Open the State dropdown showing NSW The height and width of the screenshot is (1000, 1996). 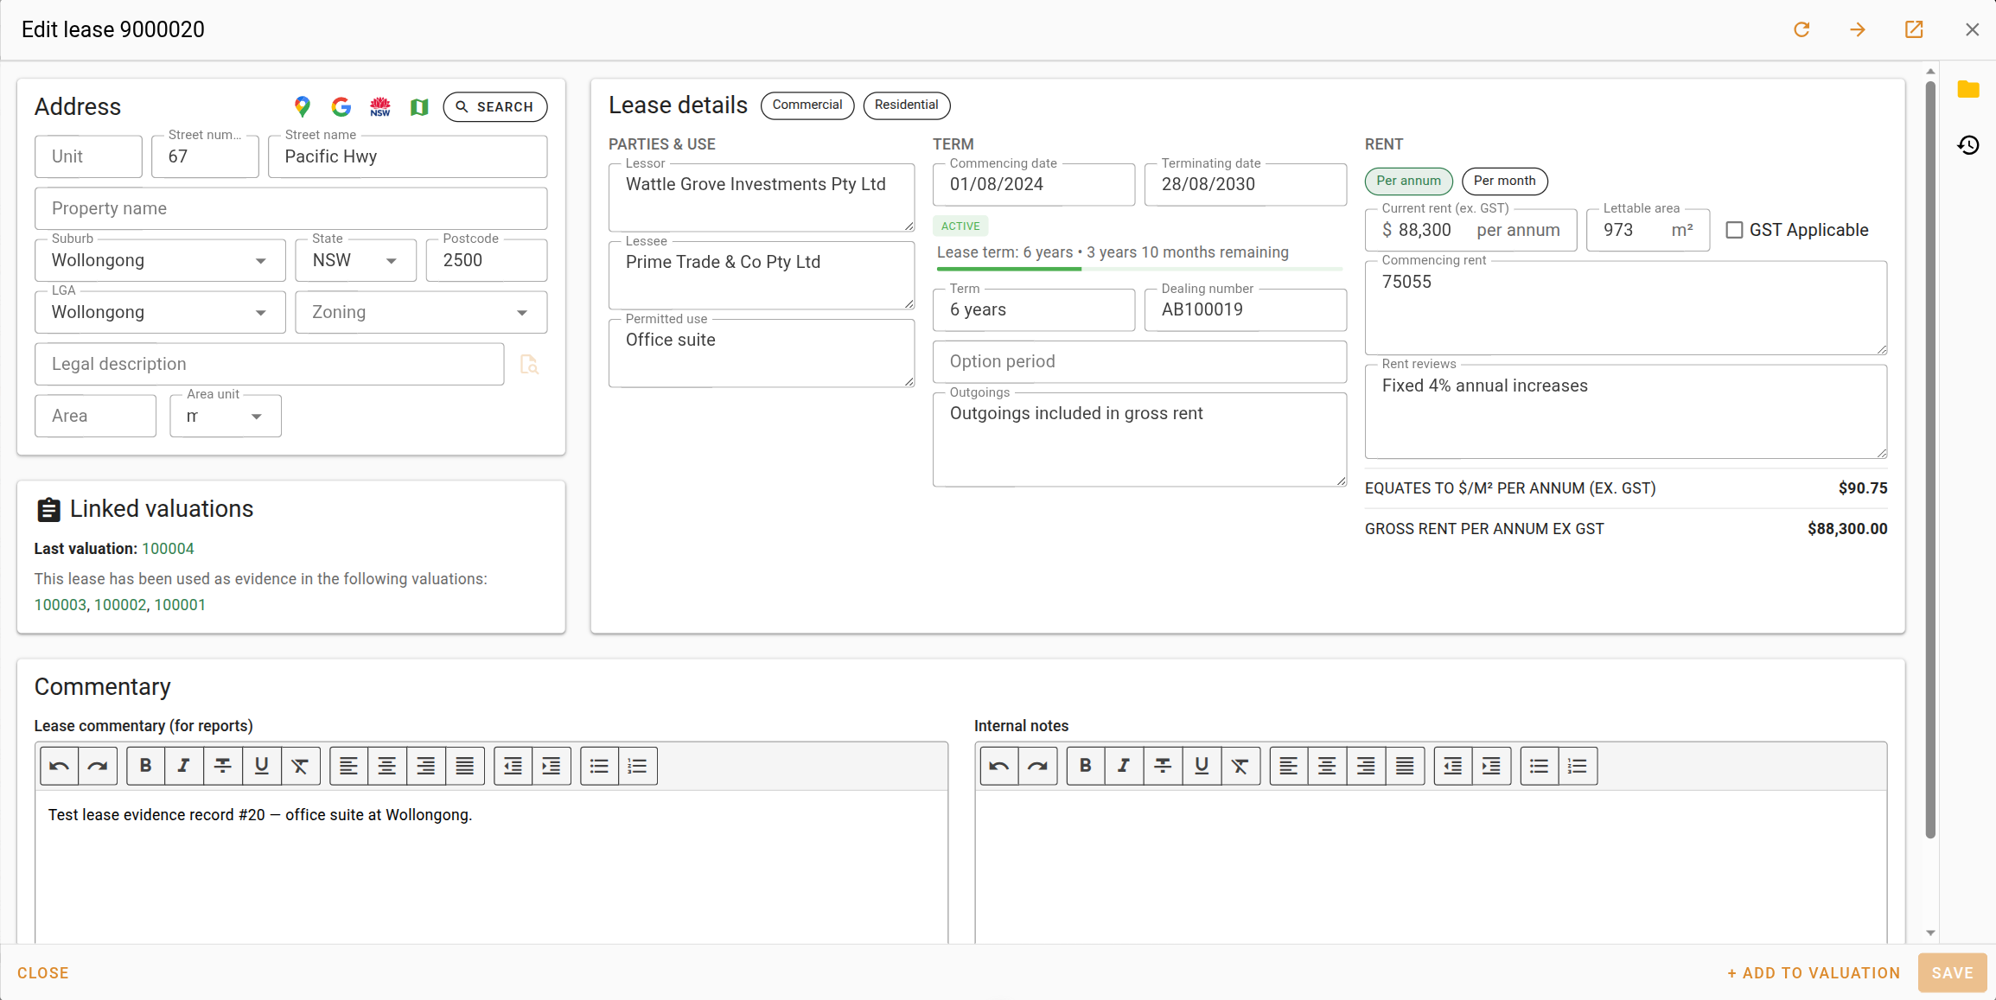click(x=355, y=260)
